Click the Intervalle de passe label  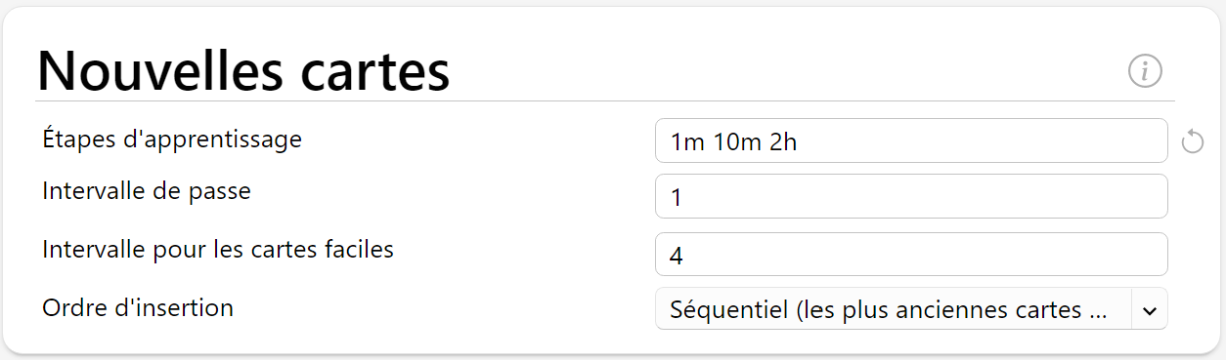(x=147, y=191)
